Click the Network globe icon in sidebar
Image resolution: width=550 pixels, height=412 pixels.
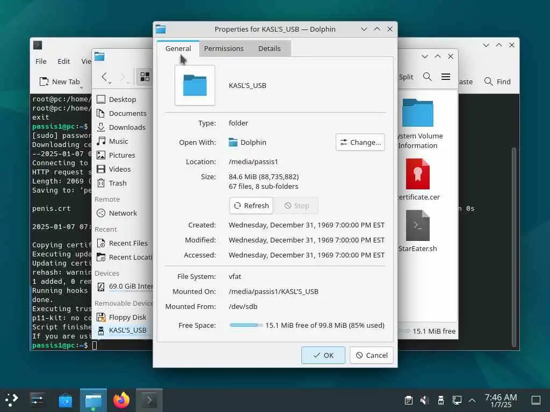tap(101, 213)
